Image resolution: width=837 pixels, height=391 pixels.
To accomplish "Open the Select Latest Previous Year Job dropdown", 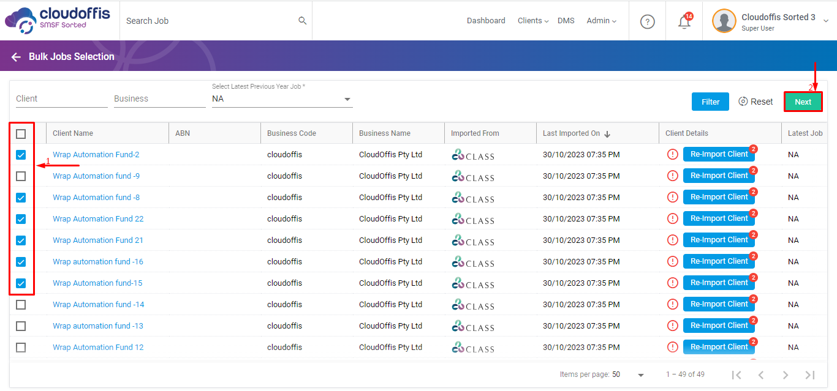I will (282, 99).
